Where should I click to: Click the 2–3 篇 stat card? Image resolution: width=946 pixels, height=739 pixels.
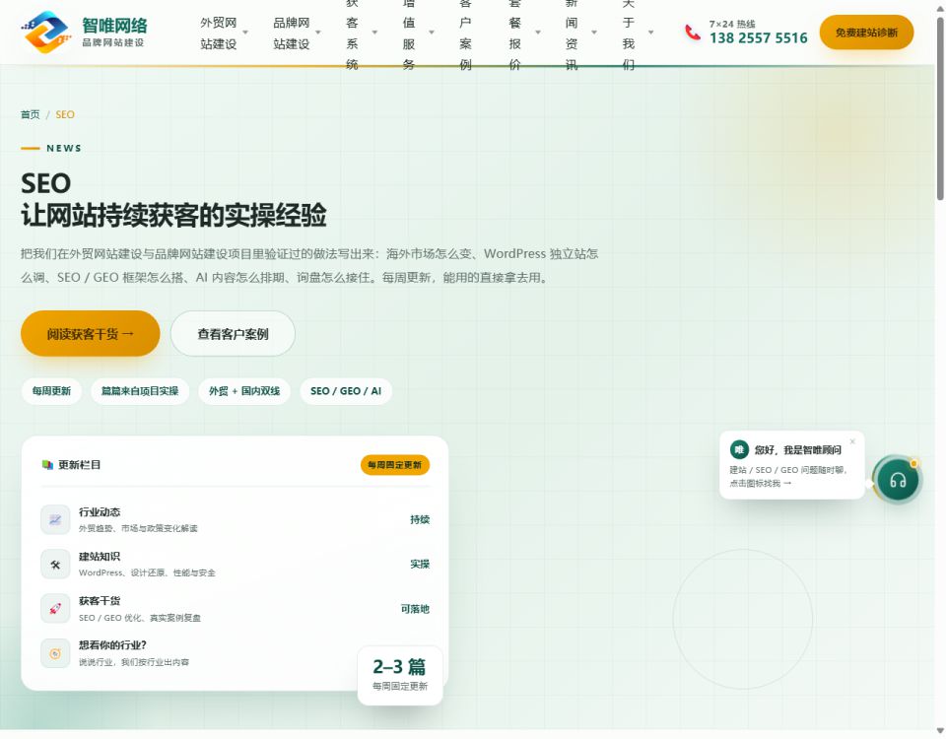point(400,675)
